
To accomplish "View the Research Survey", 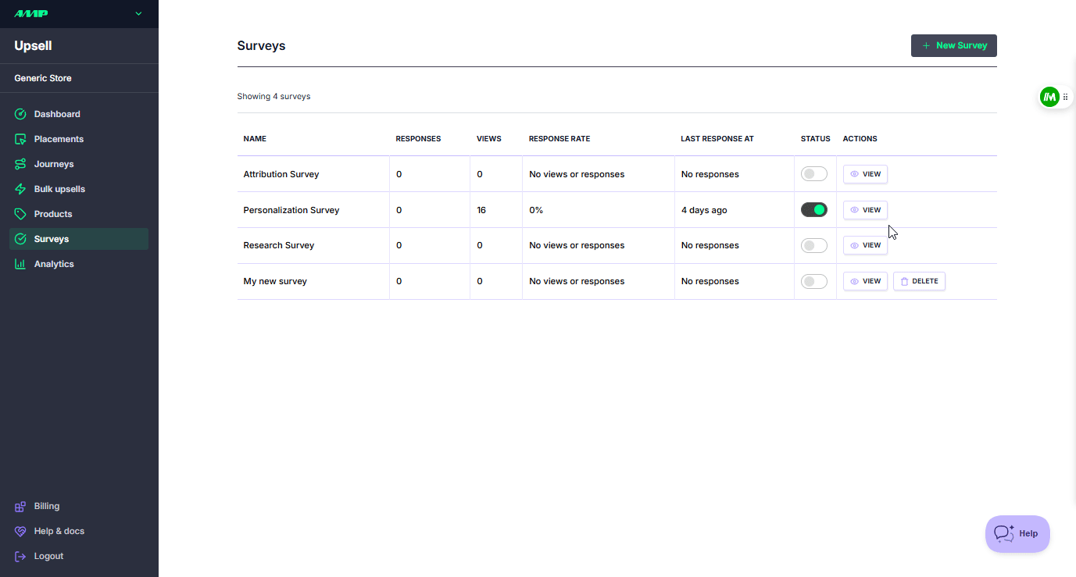I will tap(865, 245).
